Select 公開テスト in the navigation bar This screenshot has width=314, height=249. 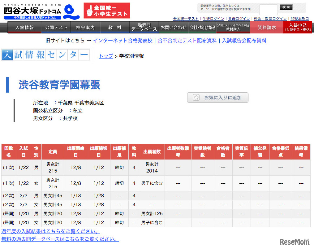coord(56,28)
